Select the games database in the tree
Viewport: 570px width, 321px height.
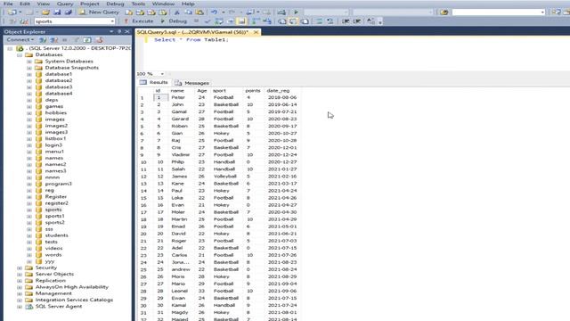tap(53, 106)
